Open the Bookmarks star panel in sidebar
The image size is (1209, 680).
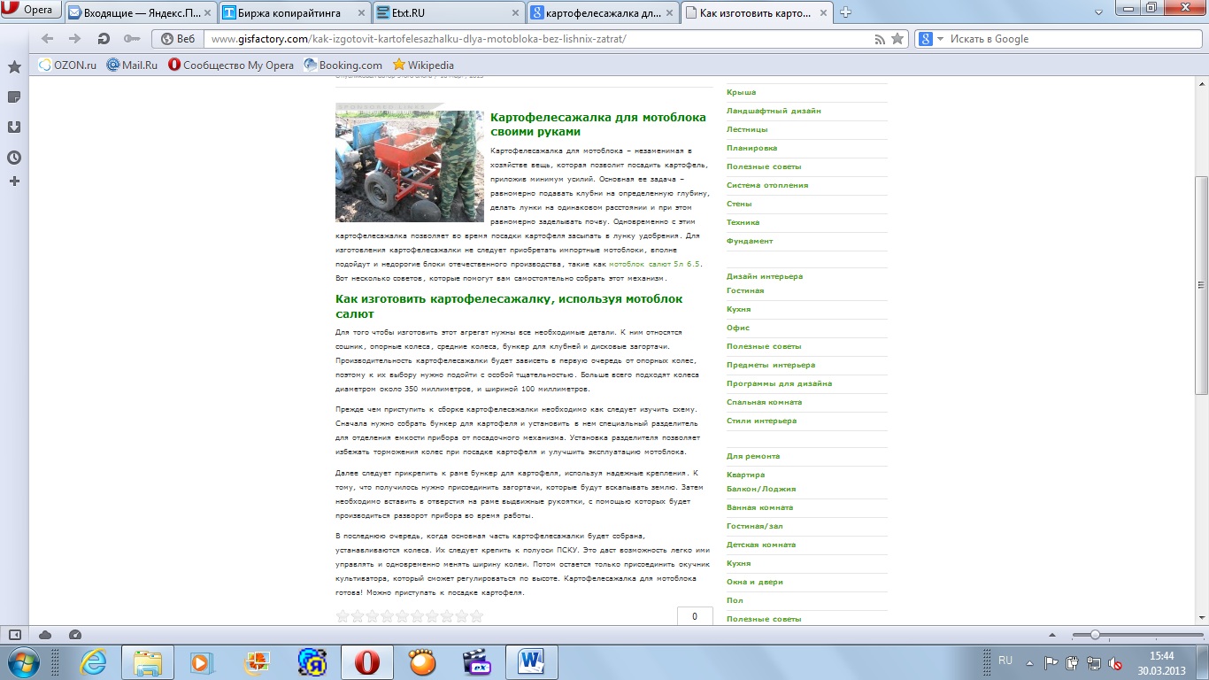(x=14, y=67)
